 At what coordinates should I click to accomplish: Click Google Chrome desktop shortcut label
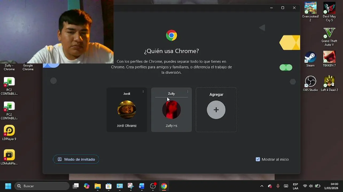pyautogui.click(x=28, y=67)
